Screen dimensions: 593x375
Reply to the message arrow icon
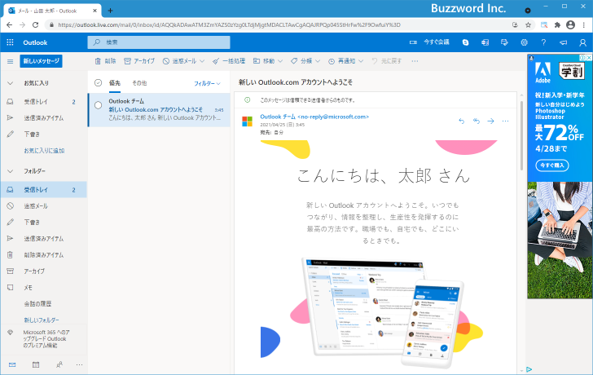tap(461, 121)
